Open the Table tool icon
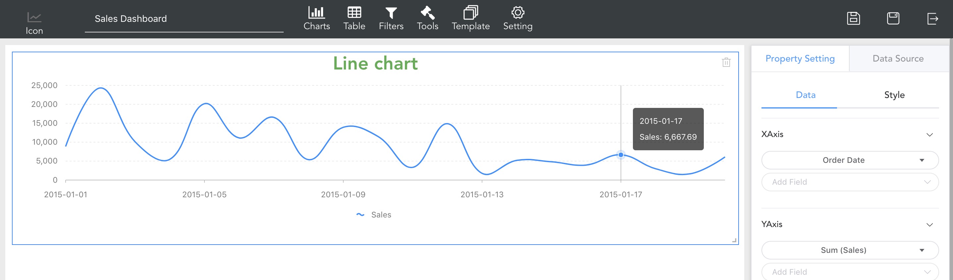This screenshot has height=280, width=953. point(354,13)
